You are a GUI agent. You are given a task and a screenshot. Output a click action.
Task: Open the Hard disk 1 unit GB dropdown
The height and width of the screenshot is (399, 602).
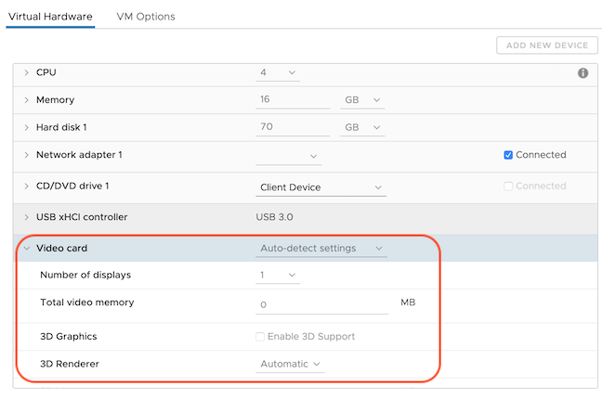pos(362,127)
